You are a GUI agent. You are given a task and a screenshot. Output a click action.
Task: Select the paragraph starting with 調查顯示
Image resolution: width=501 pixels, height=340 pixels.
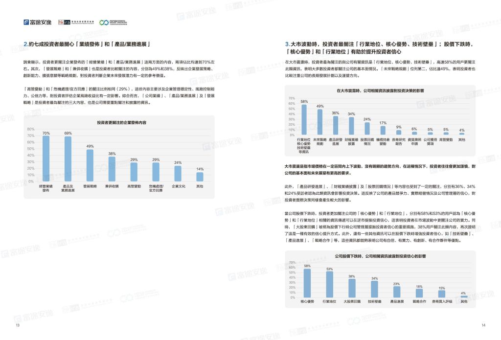(119, 68)
